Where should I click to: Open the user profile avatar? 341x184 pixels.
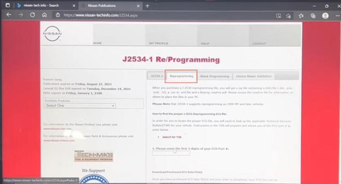click(x=325, y=16)
